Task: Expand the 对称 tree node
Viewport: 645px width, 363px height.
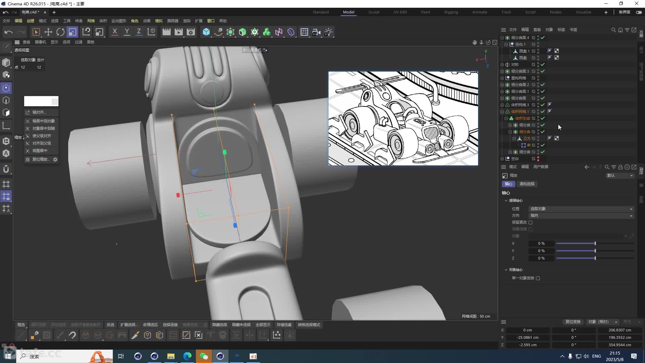Action: tap(502, 65)
